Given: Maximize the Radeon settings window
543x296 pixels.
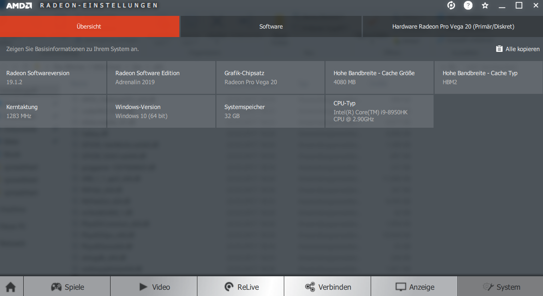Looking at the screenshot, I should [x=519, y=5].
